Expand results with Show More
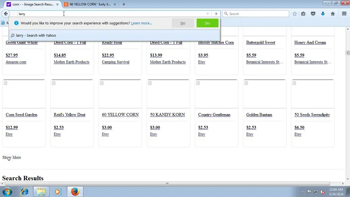 (x=11, y=158)
